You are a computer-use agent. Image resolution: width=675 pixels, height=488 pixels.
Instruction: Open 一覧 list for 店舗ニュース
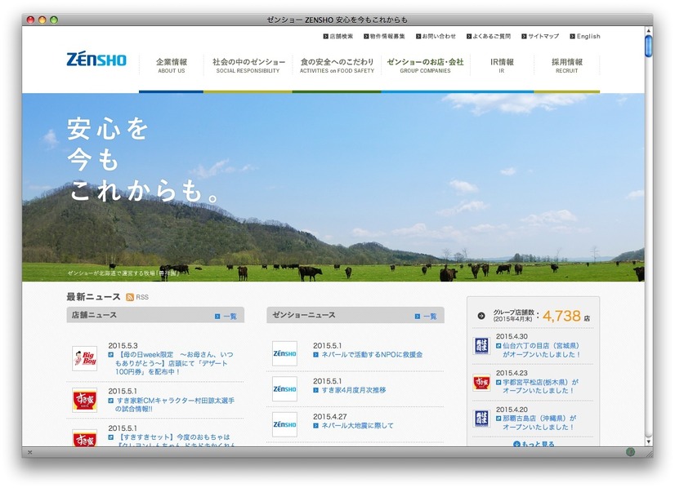[226, 317]
